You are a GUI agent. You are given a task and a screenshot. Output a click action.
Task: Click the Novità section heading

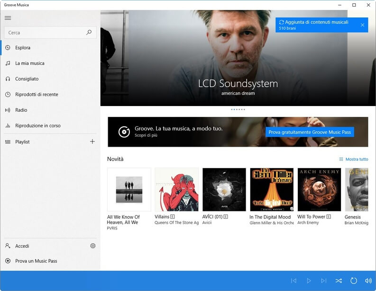tap(115, 159)
